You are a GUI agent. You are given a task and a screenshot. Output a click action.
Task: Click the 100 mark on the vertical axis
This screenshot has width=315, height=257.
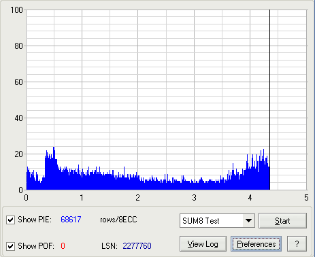coord(16,10)
